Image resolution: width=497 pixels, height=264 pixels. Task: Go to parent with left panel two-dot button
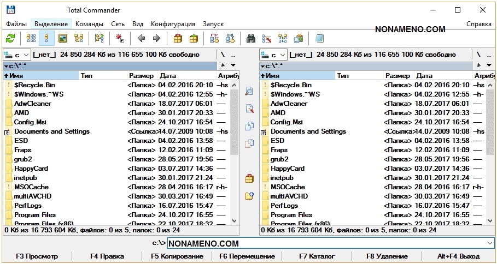point(233,55)
